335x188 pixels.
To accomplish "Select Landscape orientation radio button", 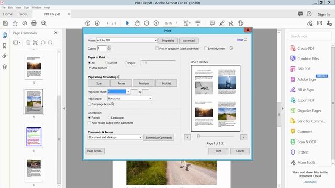I will [109, 118].
